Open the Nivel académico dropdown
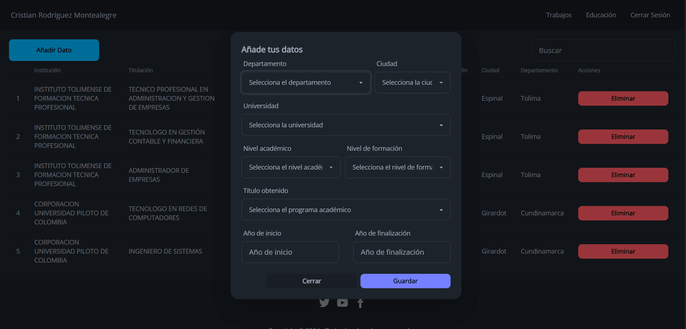 (291, 167)
